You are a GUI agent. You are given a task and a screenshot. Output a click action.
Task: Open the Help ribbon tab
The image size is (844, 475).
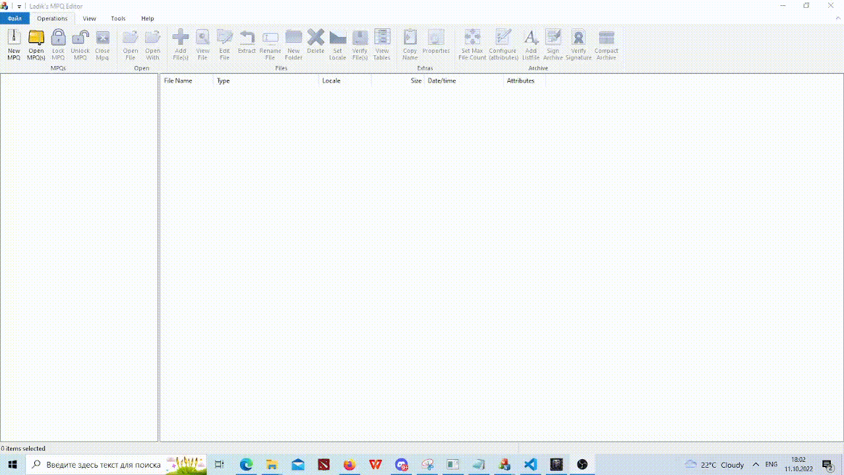click(x=148, y=18)
